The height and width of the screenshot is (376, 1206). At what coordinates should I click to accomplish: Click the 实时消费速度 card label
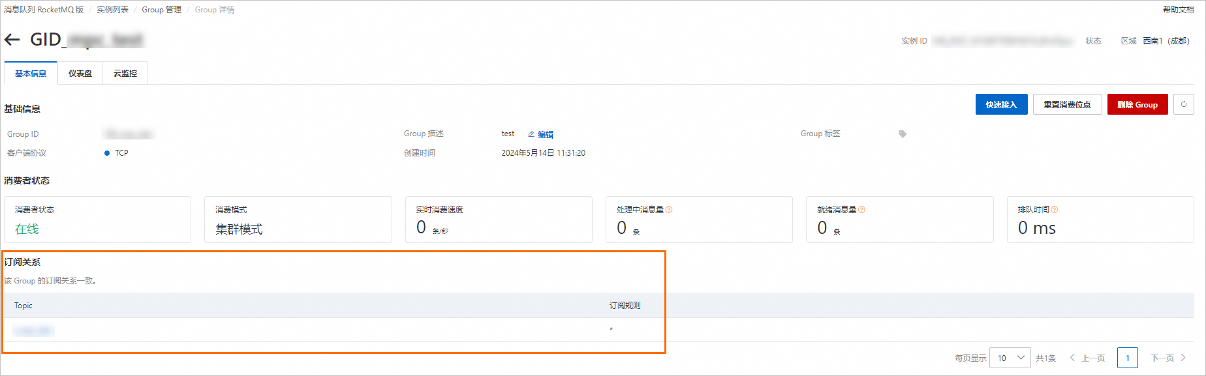tap(440, 210)
